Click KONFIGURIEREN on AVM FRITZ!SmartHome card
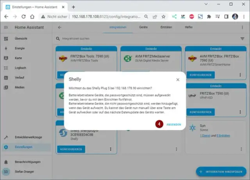Image resolution: width=250 pixels, height=180 pixels. (200, 75)
